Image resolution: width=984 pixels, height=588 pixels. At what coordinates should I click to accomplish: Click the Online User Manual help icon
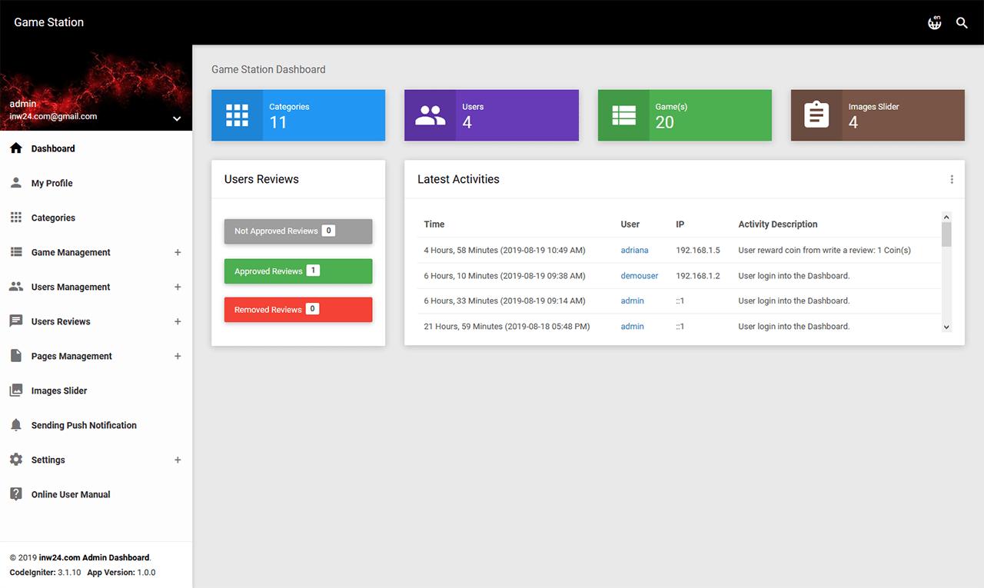[16, 494]
